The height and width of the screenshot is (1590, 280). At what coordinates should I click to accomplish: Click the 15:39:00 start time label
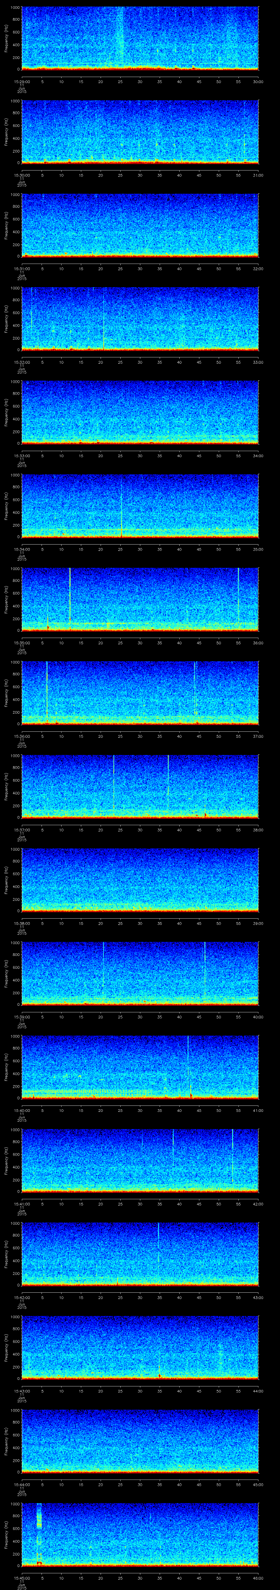(22, 1017)
